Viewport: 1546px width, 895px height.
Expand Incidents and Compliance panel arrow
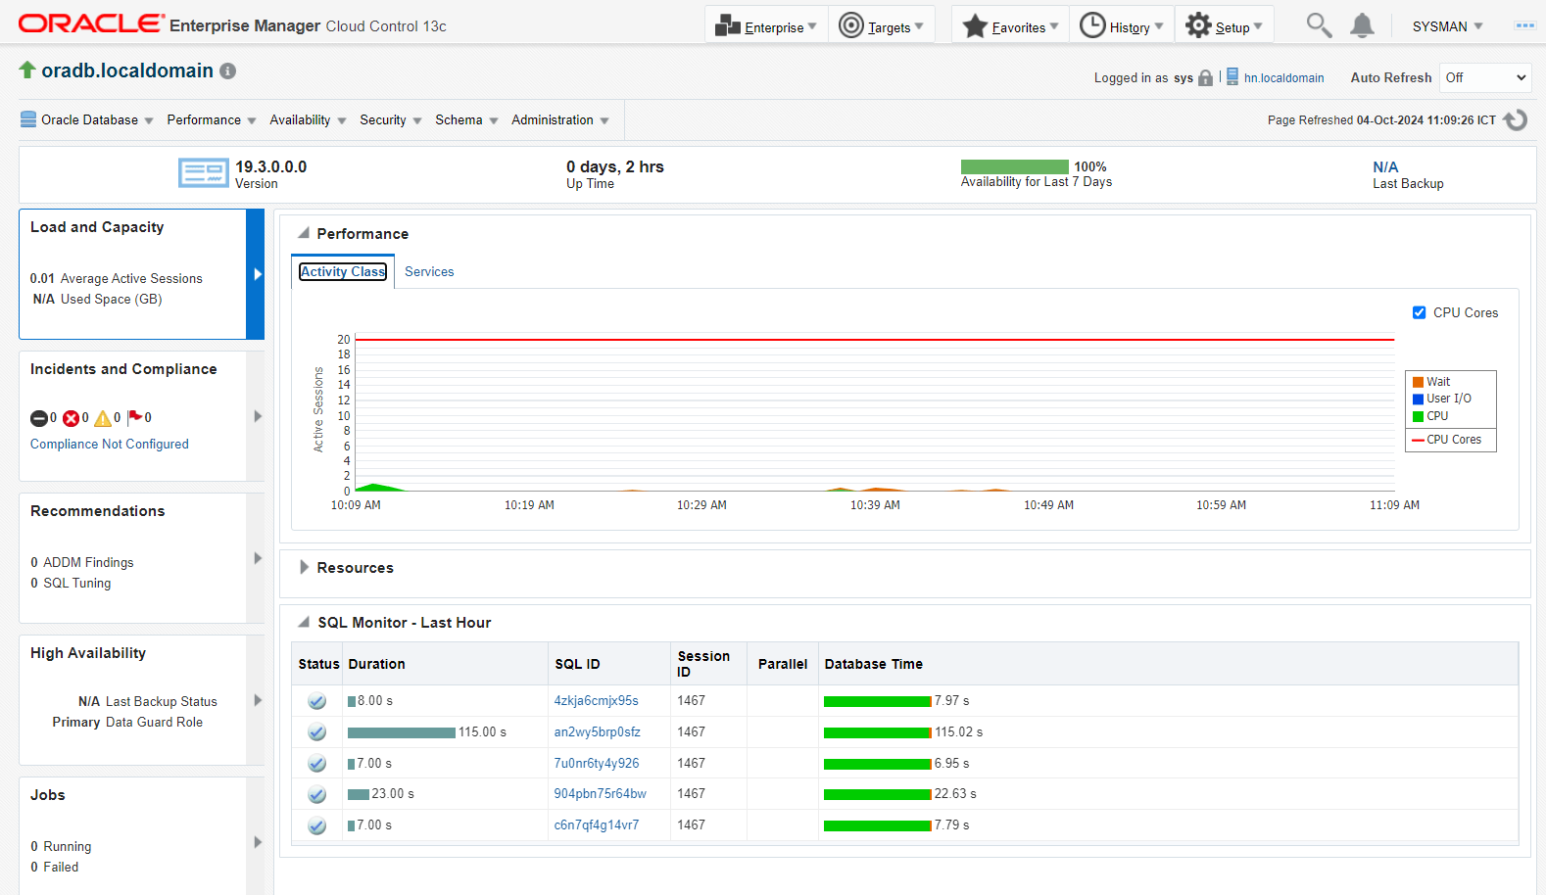(258, 416)
